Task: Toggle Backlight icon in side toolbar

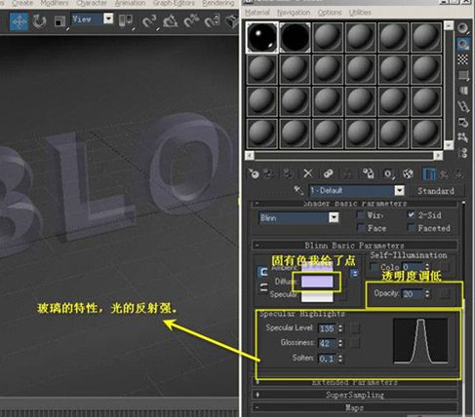Action: pos(463,44)
